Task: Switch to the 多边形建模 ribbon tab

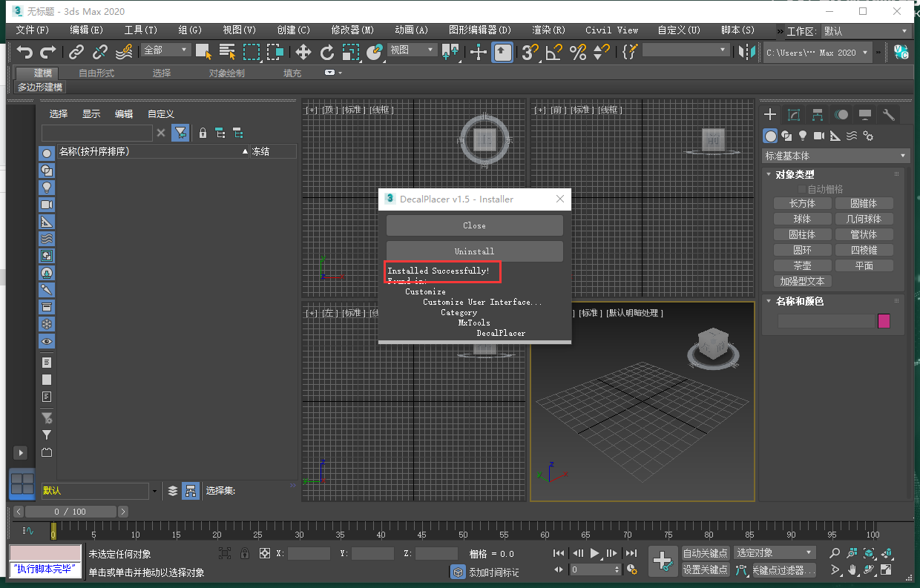Action: pyautogui.click(x=39, y=87)
